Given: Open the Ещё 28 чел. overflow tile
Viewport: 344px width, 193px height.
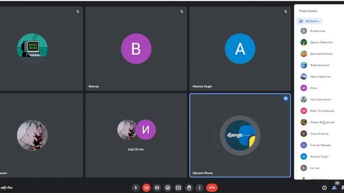Looking at the screenshot, I should 136,136.
